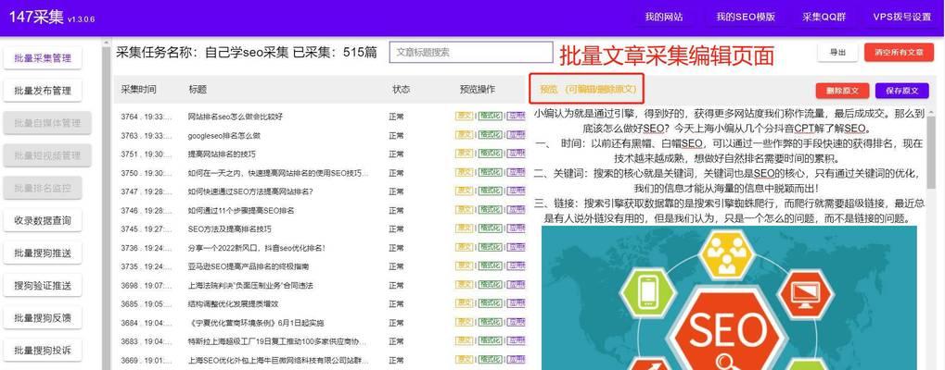This screenshot has width=945, height=370.
Task: Open 搜狗验证推送 in the sidebar
Action: pyautogui.click(x=43, y=285)
